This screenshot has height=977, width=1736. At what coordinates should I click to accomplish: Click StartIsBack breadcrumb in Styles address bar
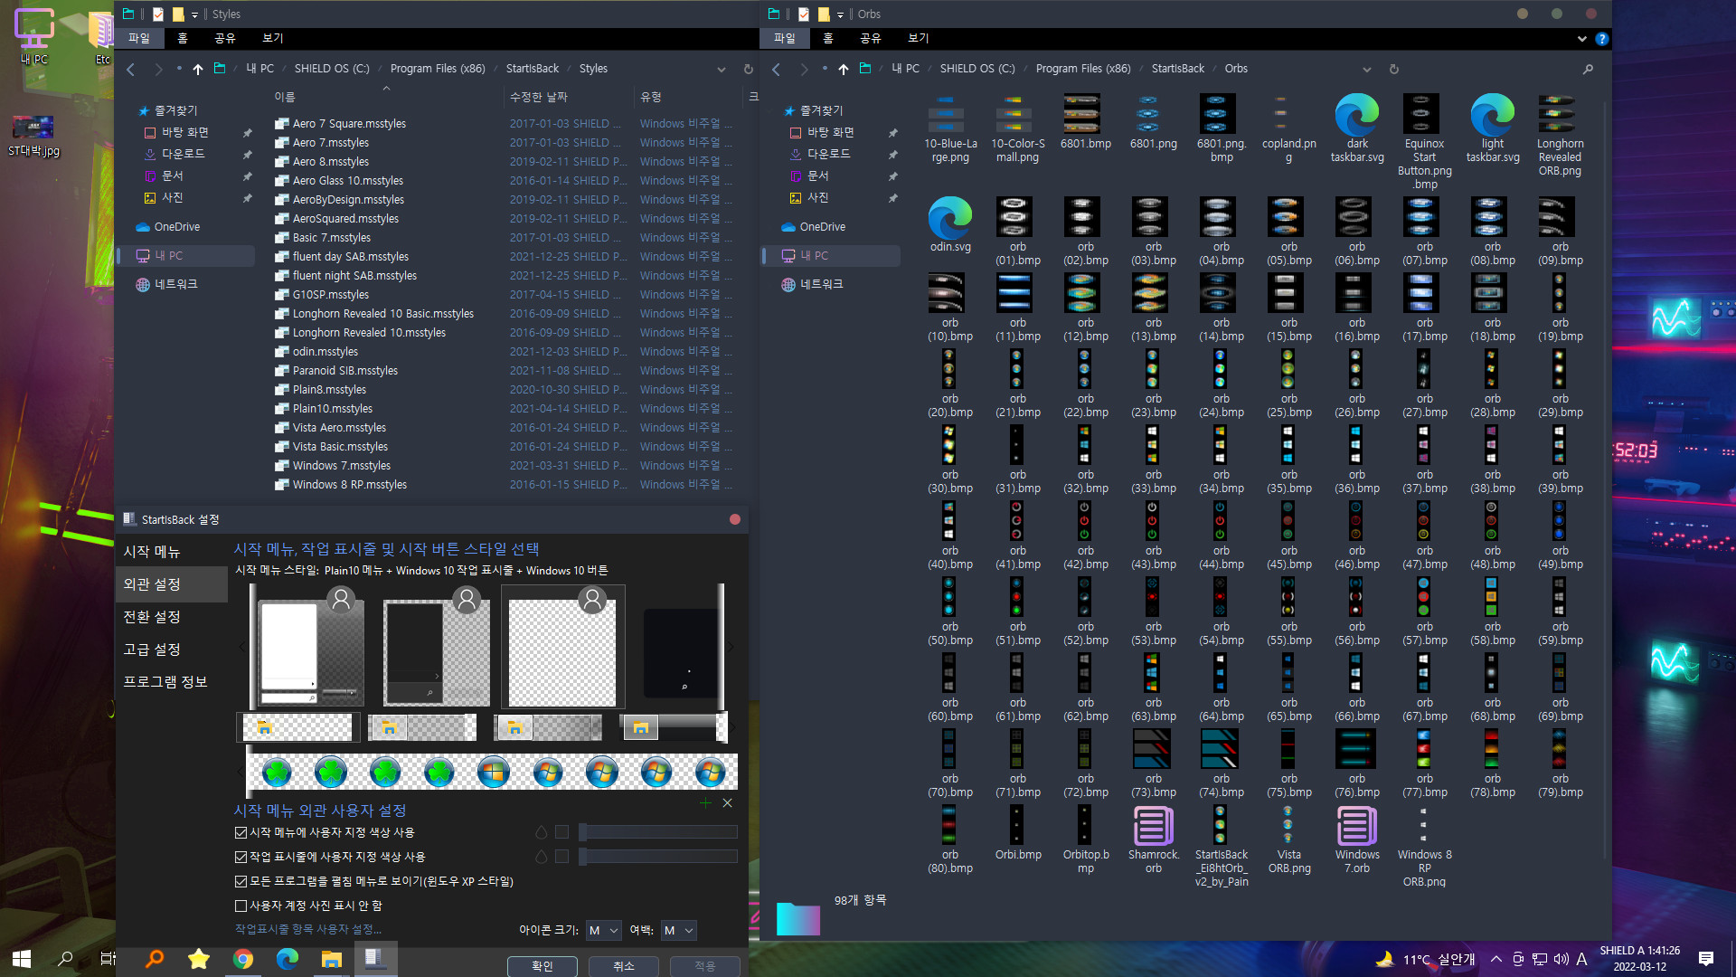pos(533,69)
